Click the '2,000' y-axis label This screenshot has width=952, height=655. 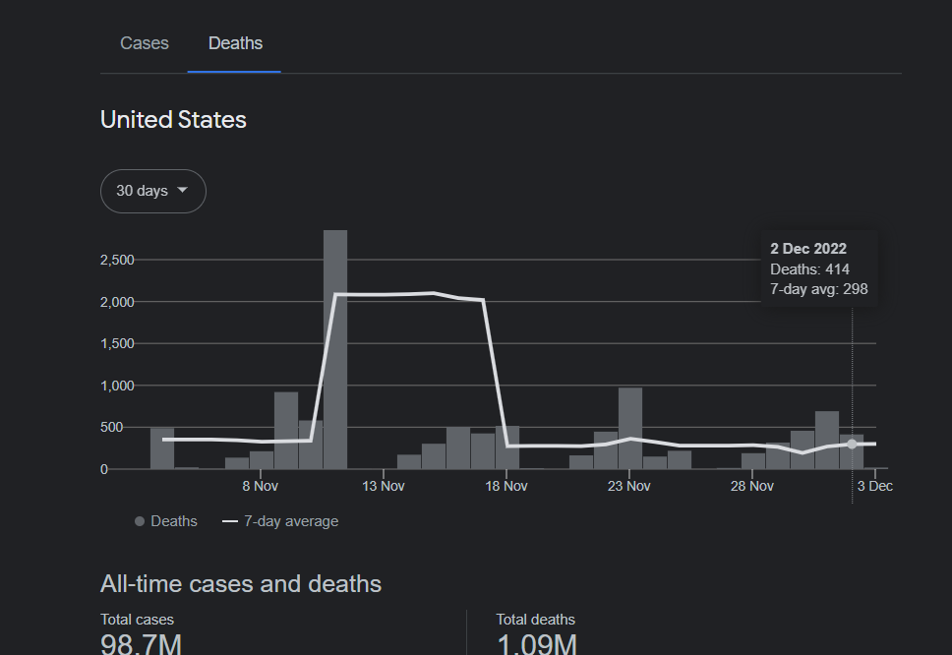[x=117, y=302]
